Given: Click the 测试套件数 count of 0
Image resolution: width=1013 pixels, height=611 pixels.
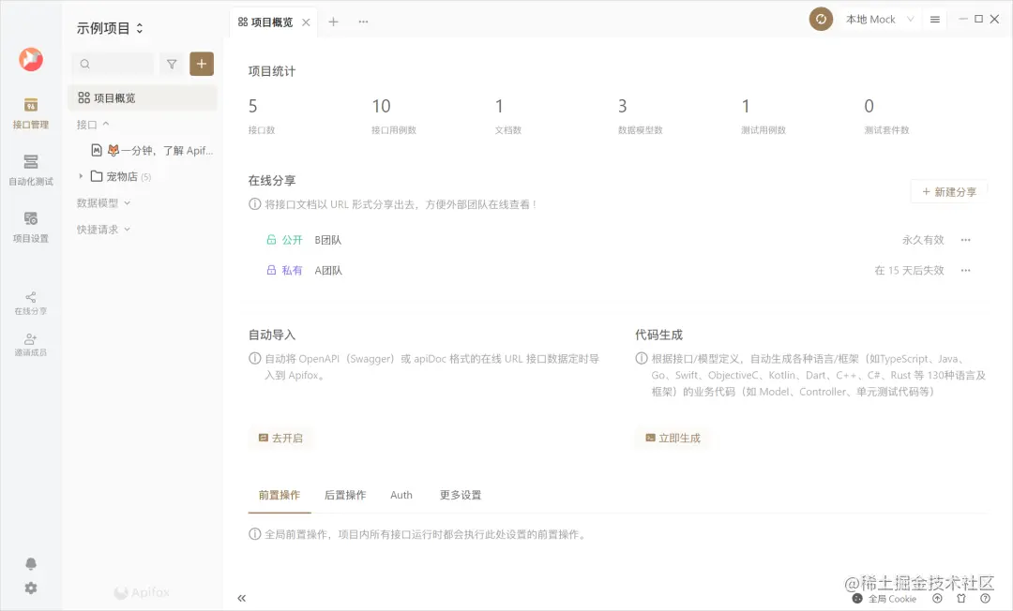Looking at the screenshot, I should [869, 106].
